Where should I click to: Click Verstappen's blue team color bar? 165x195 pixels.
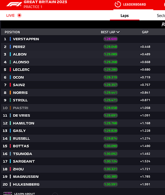pyautogui.click(x=10, y=39)
